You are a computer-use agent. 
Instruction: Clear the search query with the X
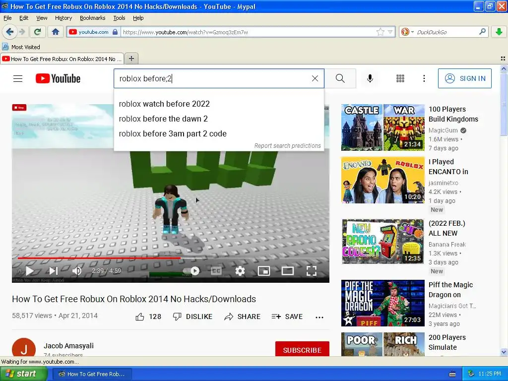tap(315, 78)
